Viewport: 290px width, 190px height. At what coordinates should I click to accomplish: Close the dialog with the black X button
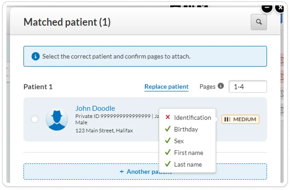click(280, 8)
